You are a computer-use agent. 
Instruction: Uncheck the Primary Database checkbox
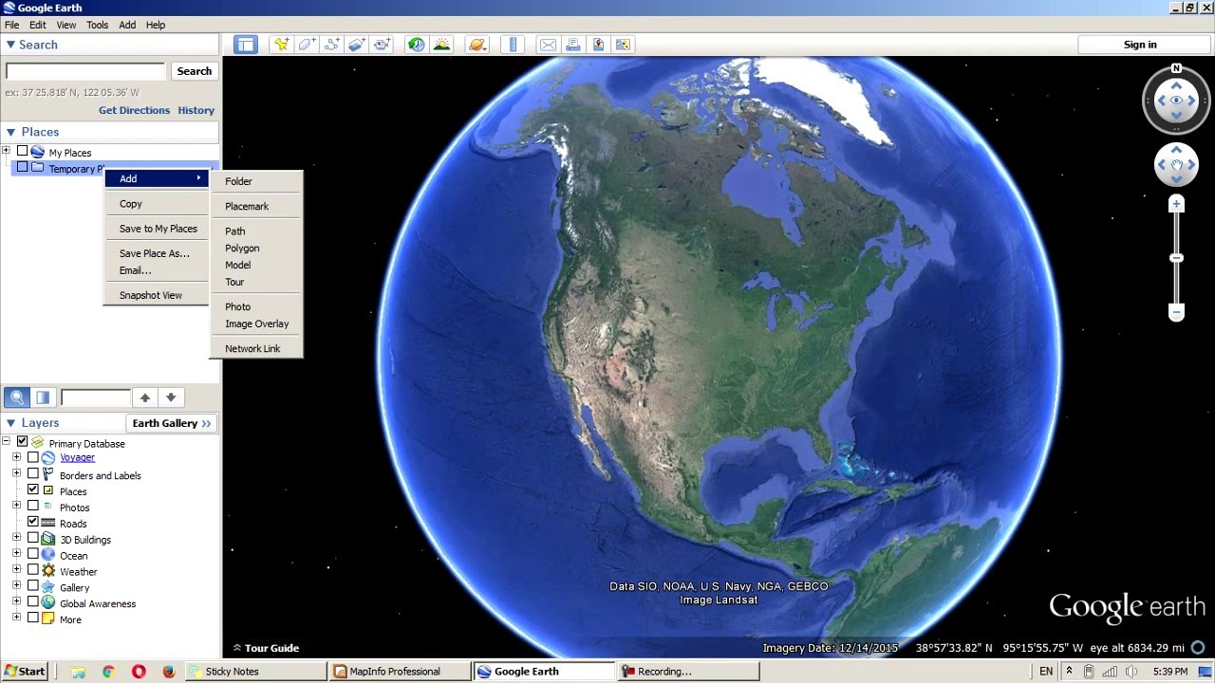click(x=22, y=441)
